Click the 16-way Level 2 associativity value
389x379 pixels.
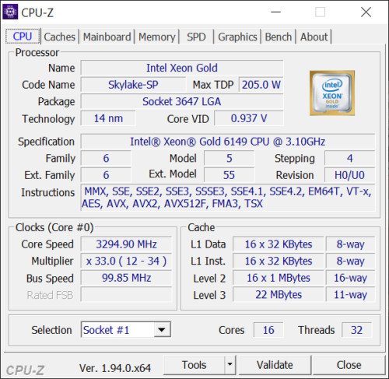point(350,278)
